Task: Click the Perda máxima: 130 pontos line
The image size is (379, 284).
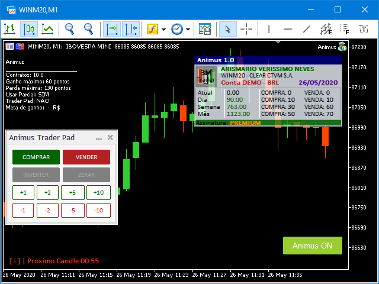Action: coord(38,88)
